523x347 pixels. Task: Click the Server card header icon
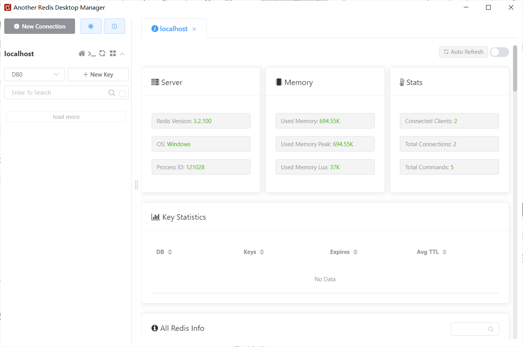pos(155,82)
